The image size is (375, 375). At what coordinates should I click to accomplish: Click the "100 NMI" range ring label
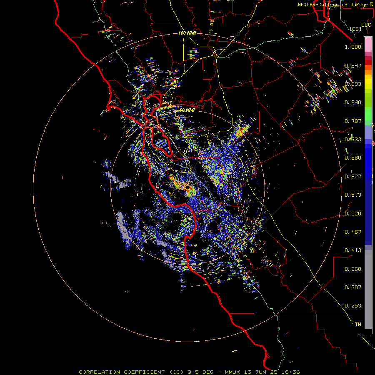point(187,33)
